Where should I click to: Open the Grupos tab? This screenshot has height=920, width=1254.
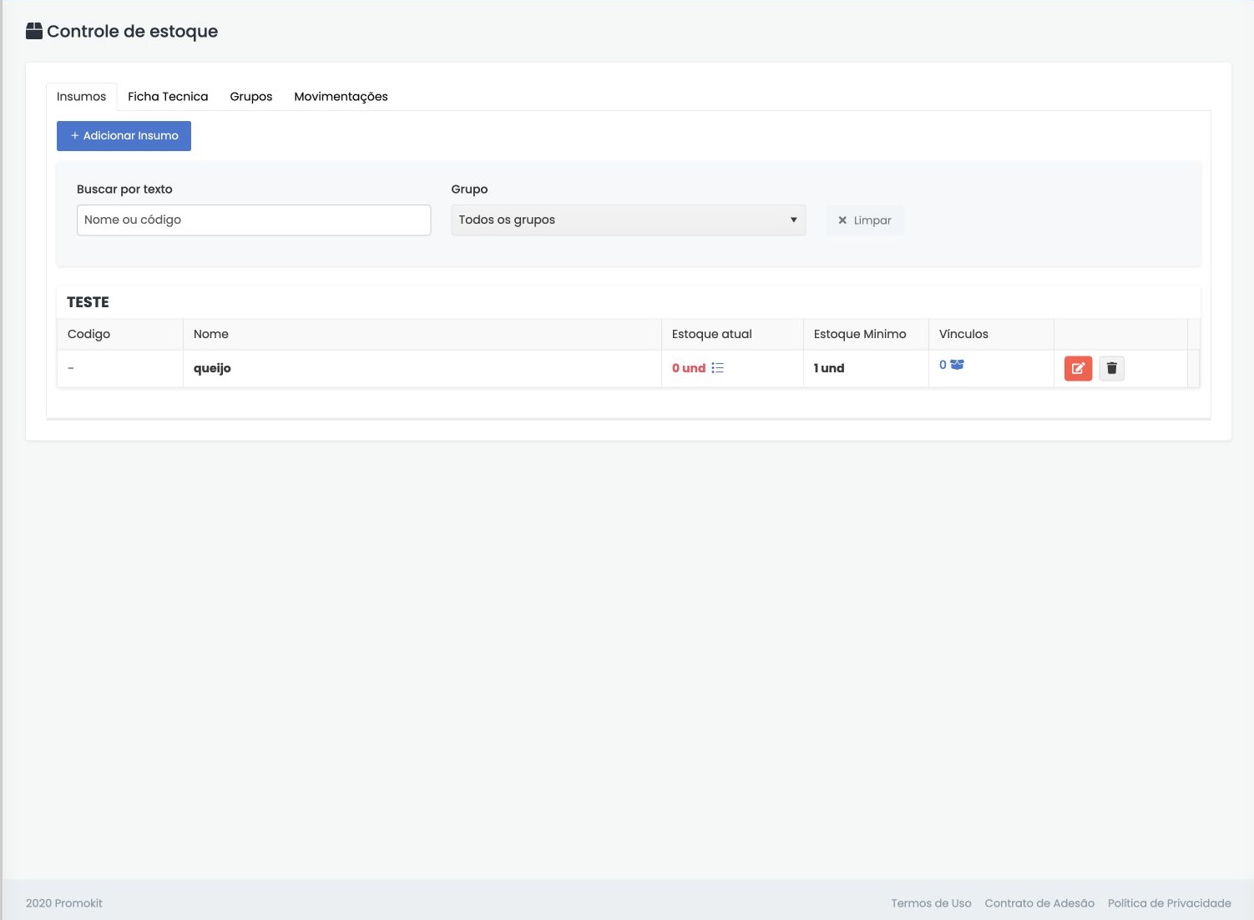(251, 97)
